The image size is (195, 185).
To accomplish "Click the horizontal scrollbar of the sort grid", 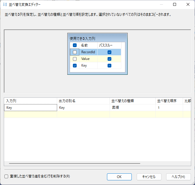I will (x=75, y=163).
